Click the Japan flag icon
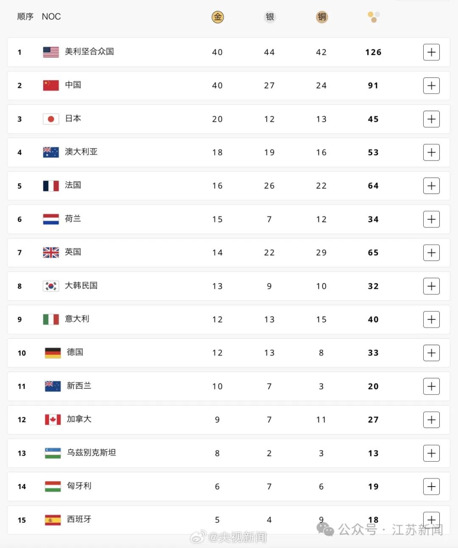The height and width of the screenshot is (548, 458). tap(51, 119)
